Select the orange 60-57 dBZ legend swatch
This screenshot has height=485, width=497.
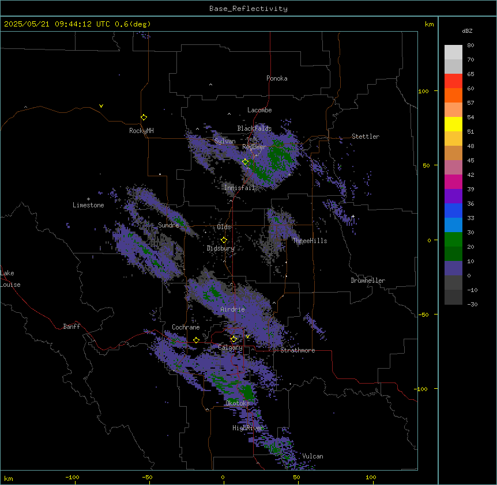[x=453, y=95]
